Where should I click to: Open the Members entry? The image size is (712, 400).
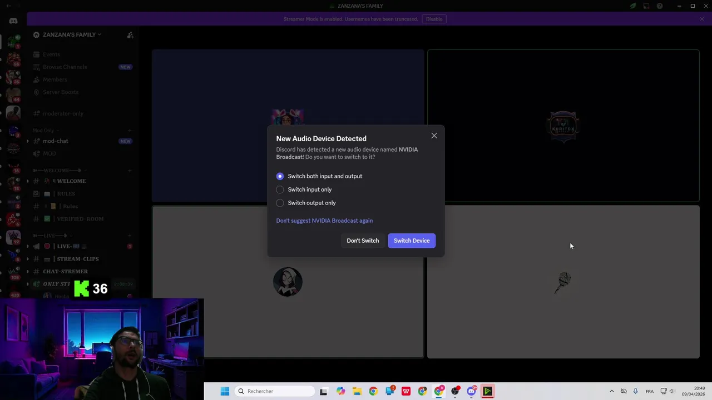82,79
